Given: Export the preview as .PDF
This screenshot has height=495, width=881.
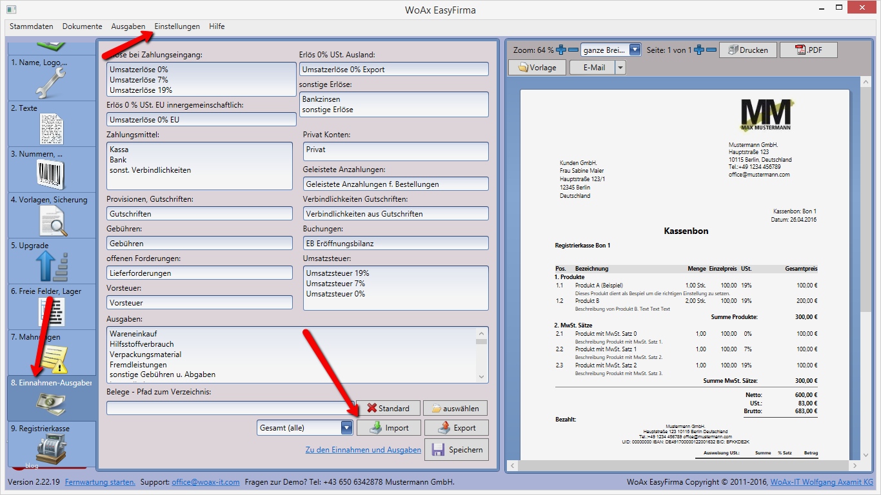Looking at the screenshot, I should click(x=808, y=50).
